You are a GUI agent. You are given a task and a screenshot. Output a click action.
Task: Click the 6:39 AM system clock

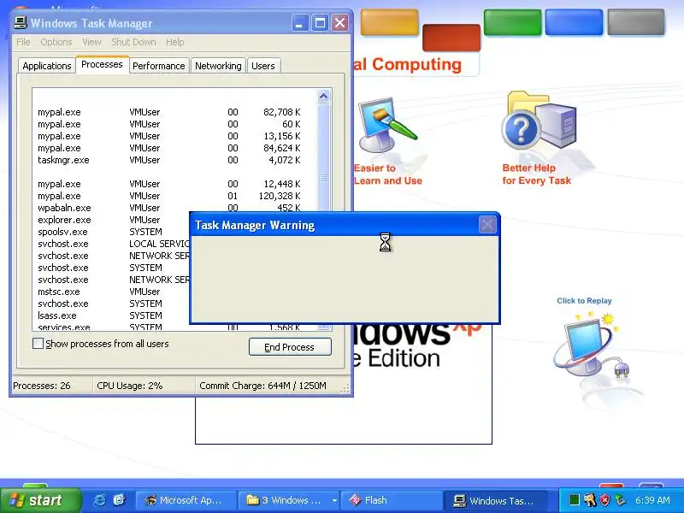click(652, 500)
